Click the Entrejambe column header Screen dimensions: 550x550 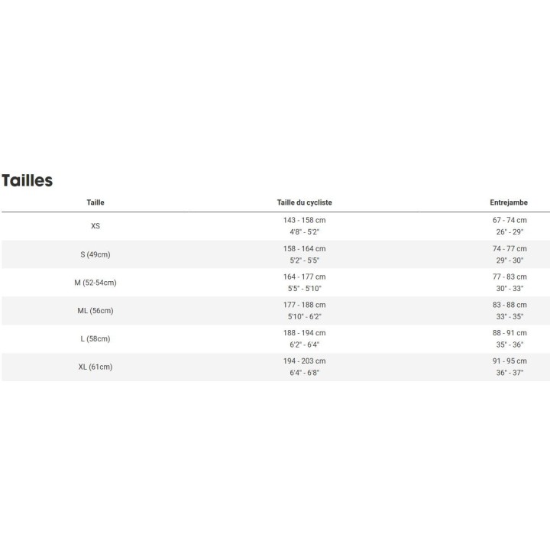[509, 202]
